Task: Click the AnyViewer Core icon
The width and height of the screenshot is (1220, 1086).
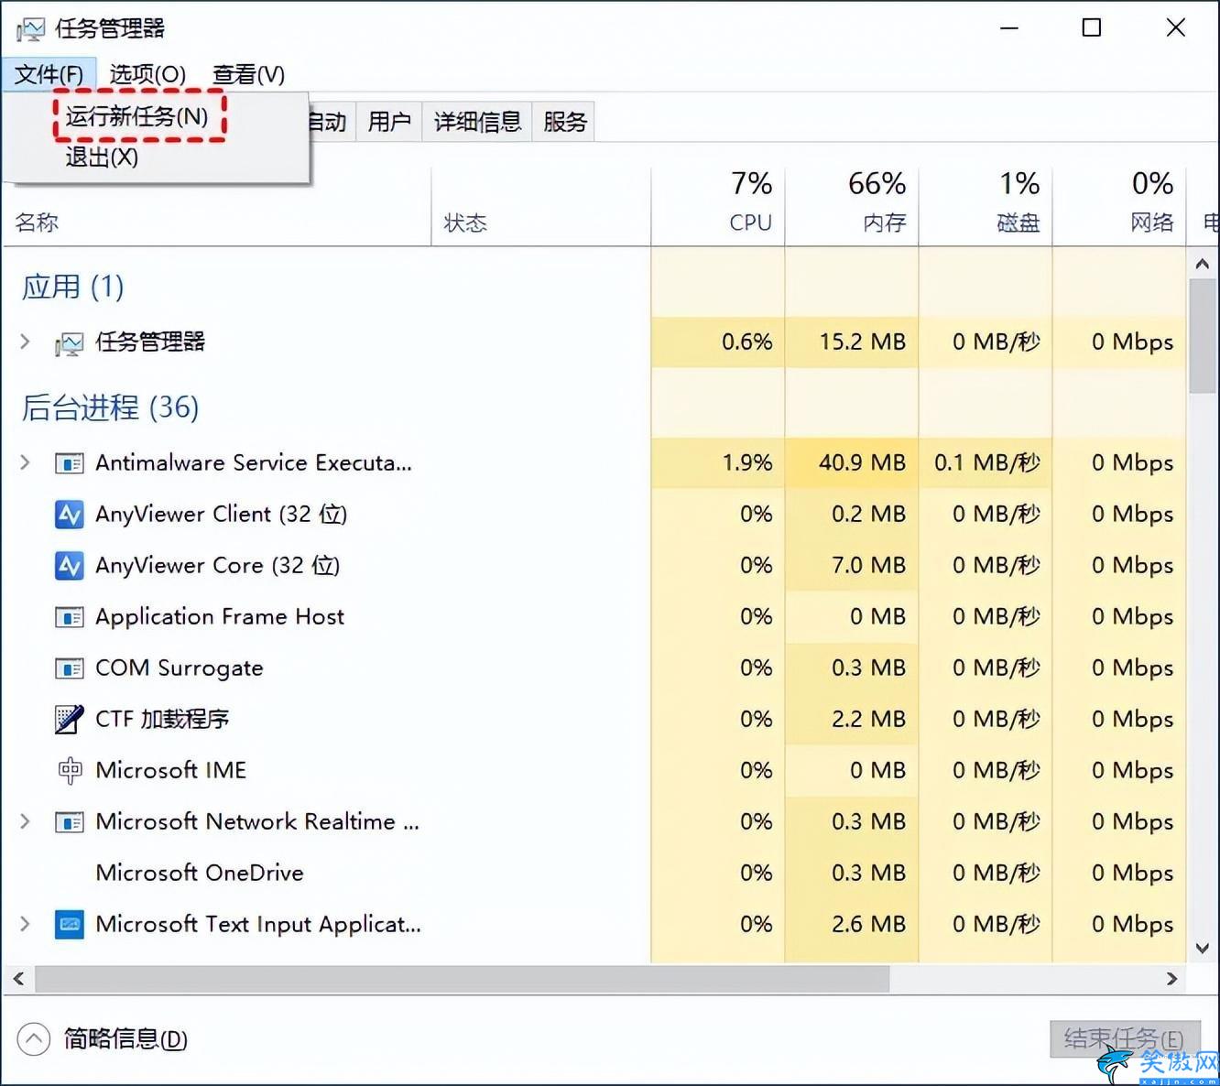Action: [70, 566]
